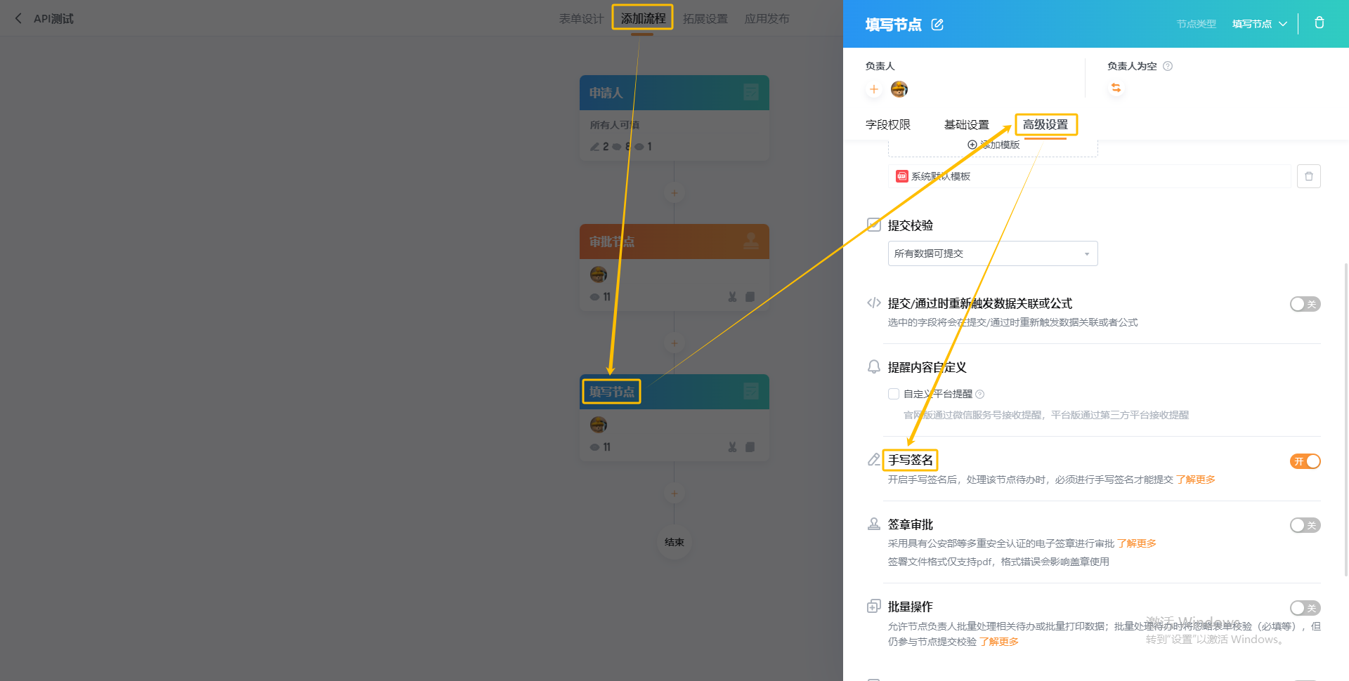
Task: Add node with plus below 申请人
Action: point(674,193)
